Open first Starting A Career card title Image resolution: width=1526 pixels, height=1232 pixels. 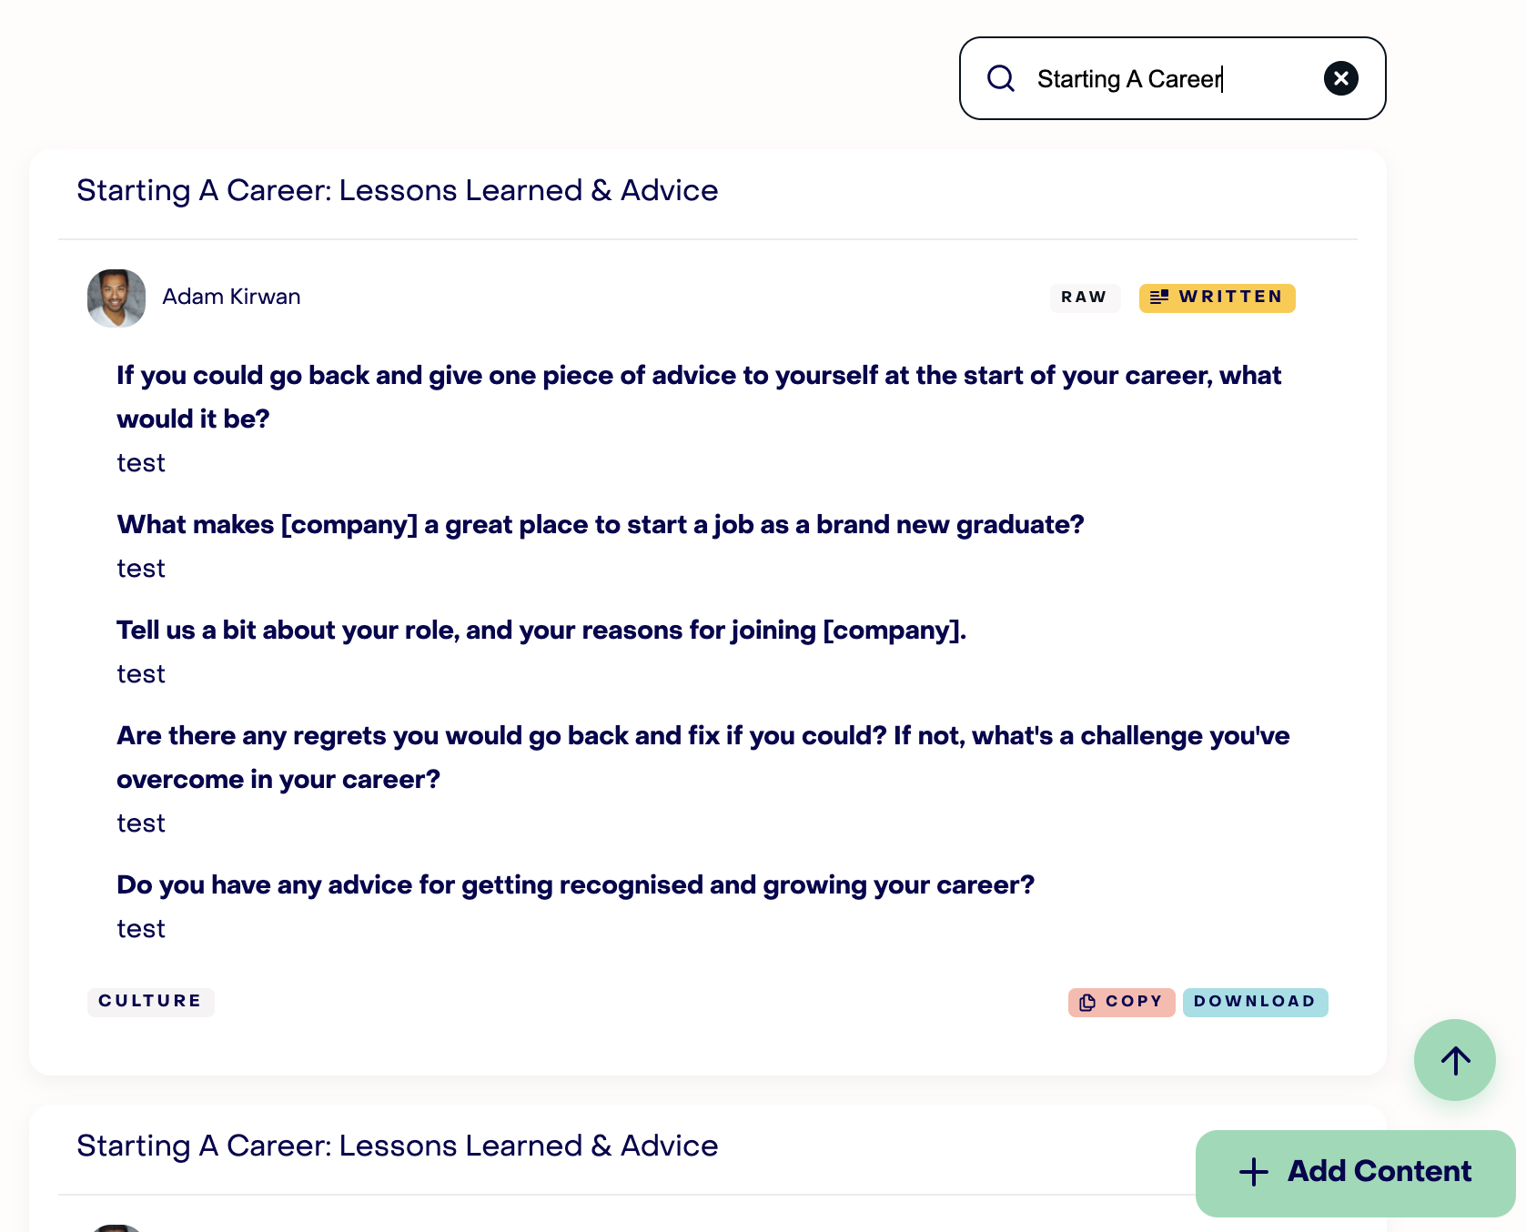[398, 191]
